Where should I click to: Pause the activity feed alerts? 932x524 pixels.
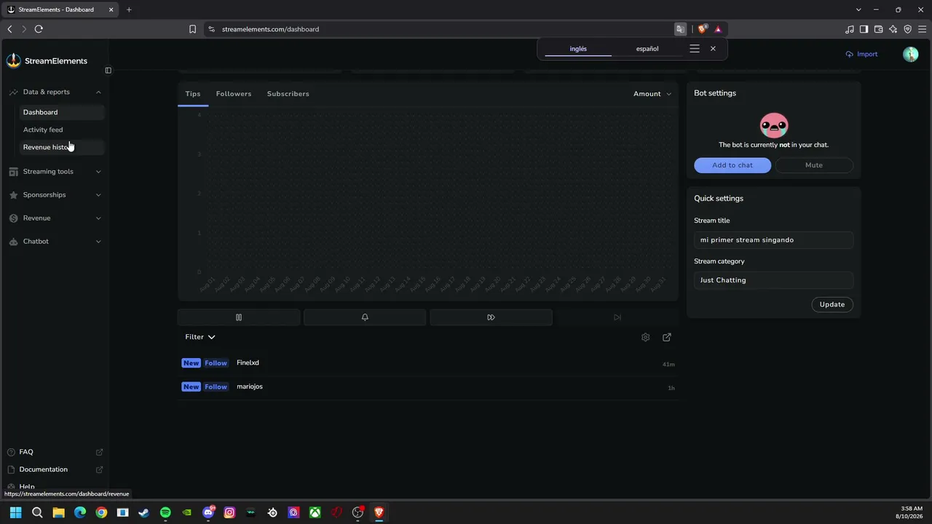tap(239, 317)
